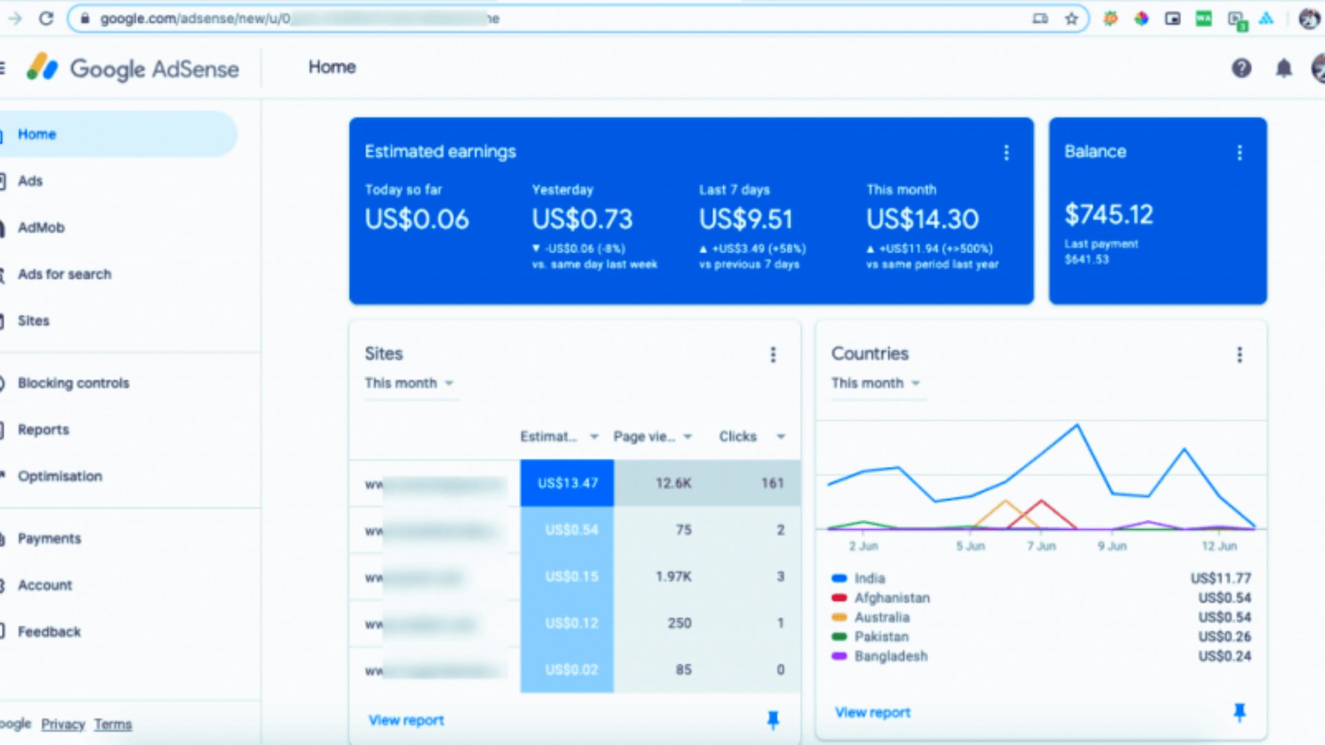1325x745 pixels.
Task: Open the orange gear browser extension
Action: click(1110, 19)
